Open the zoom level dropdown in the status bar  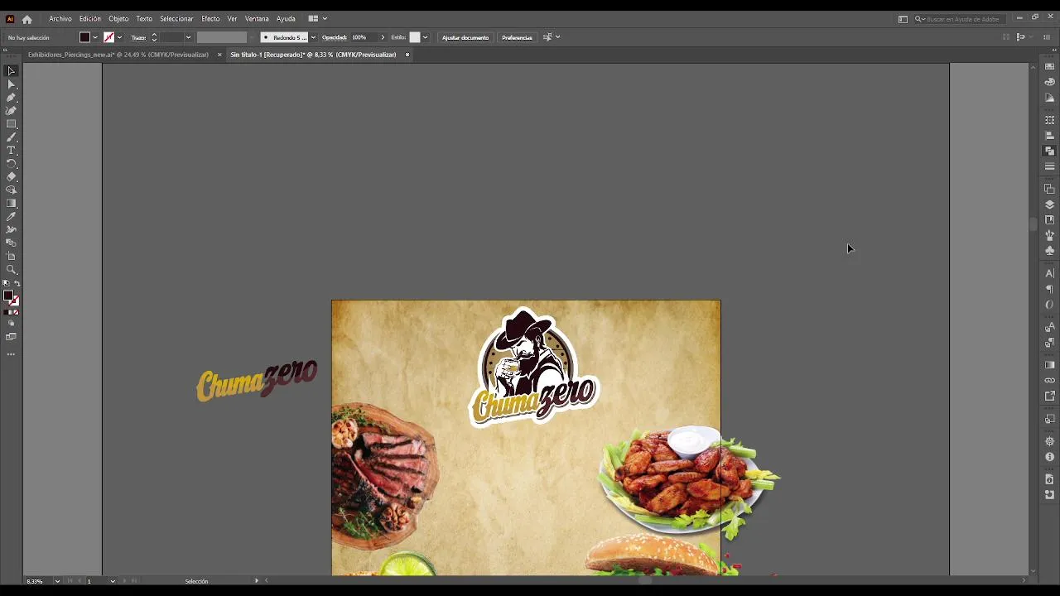point(57,581)
